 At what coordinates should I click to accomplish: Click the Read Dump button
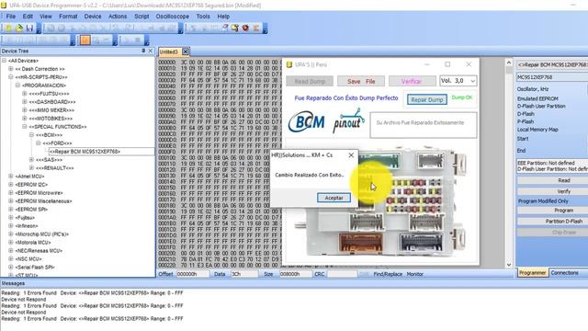pyautogui.click(x=310, y=81)
